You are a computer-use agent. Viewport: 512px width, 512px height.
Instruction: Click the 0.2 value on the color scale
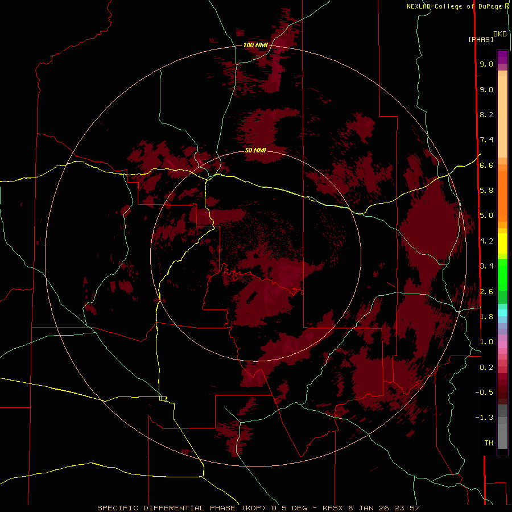tap(486, 368)
